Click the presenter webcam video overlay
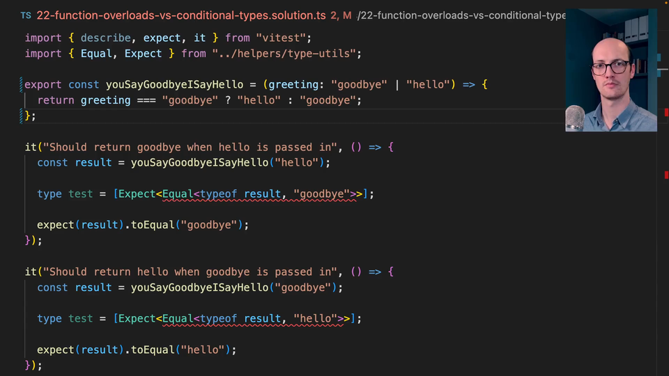 (610, 70)
